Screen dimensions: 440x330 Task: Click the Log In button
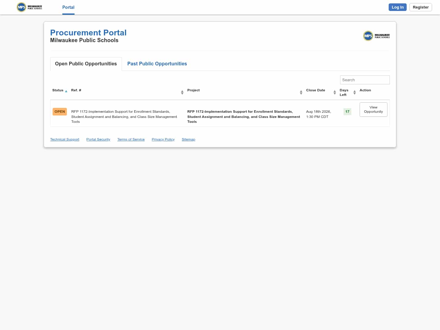pyautogui.click(x=398, y=7)
